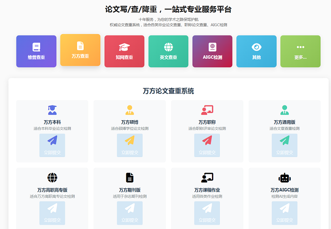
Task: Click 立即提交 for 万方课程作业
Action: tap(207, 213)
